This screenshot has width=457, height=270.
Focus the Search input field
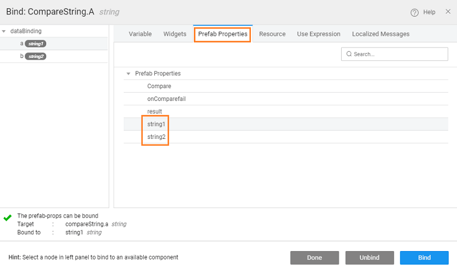click(398, 54)
